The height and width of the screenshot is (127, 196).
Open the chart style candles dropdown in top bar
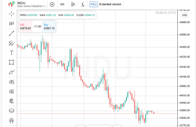point(73,5)
